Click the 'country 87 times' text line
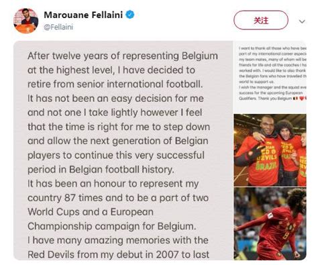The image size is (318, 265). [x=118, y=198]
